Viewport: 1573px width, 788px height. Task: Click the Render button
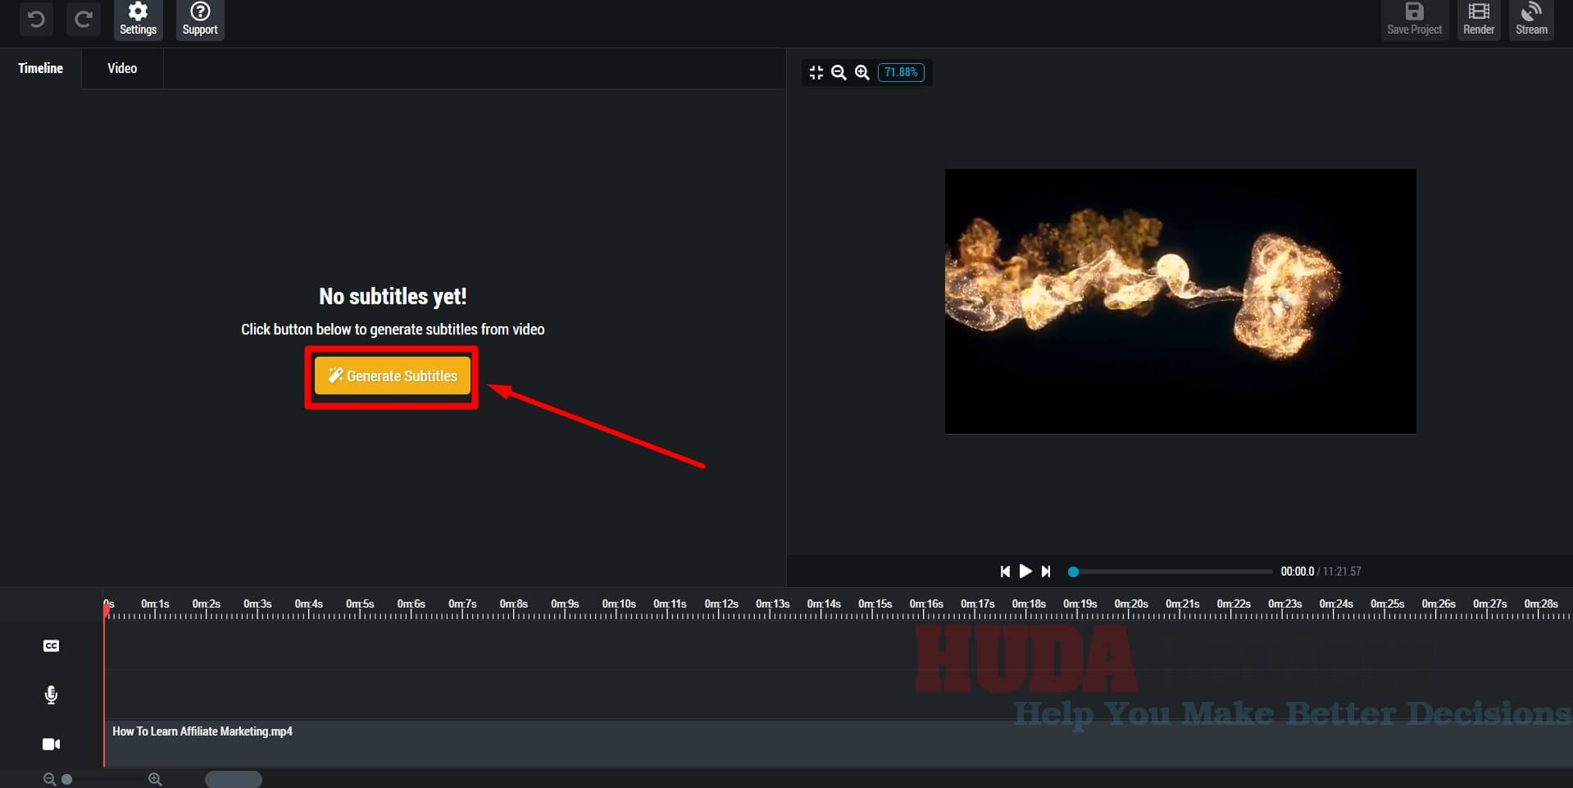click(1479, 20)
